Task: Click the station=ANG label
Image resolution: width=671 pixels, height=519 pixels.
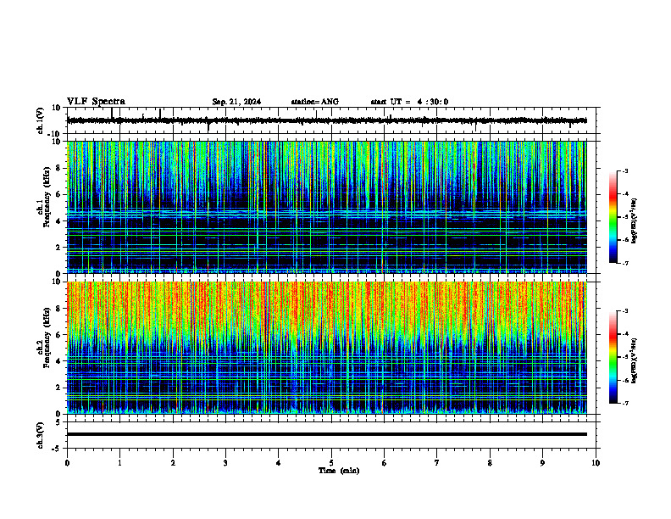Action: point(315,102)
